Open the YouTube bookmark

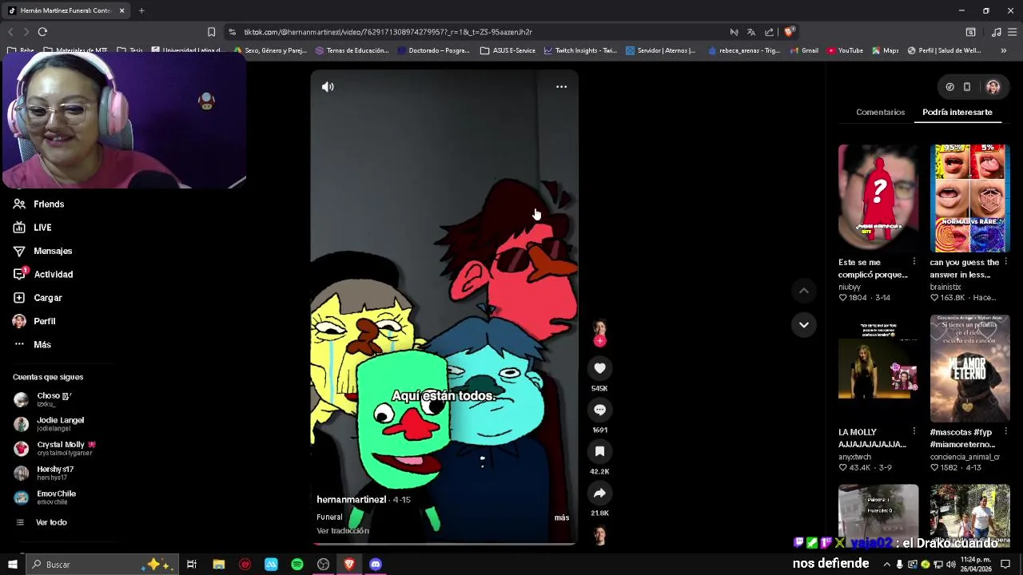pos(845,50)
